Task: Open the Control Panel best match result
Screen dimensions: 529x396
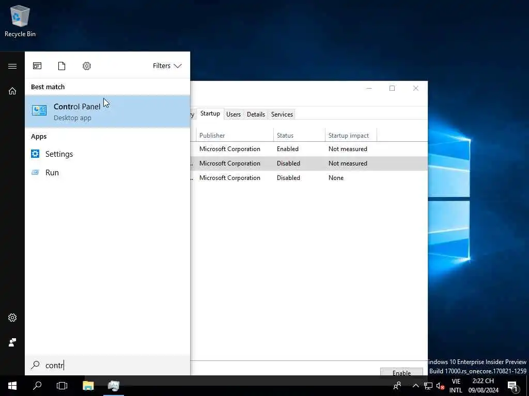Action: coord(107,111)
